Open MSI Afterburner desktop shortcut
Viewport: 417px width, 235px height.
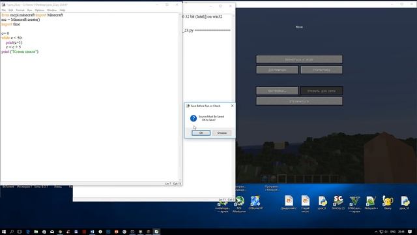tap(239, 204)
